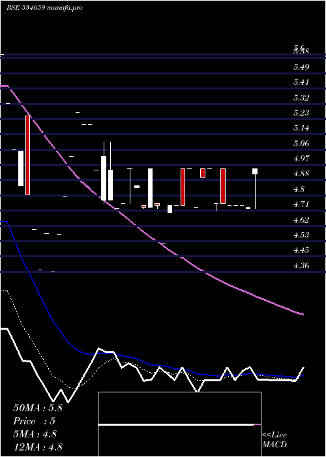
Task: Click the 5MA : 4.8 readout
Action: [x=35, y=434]
